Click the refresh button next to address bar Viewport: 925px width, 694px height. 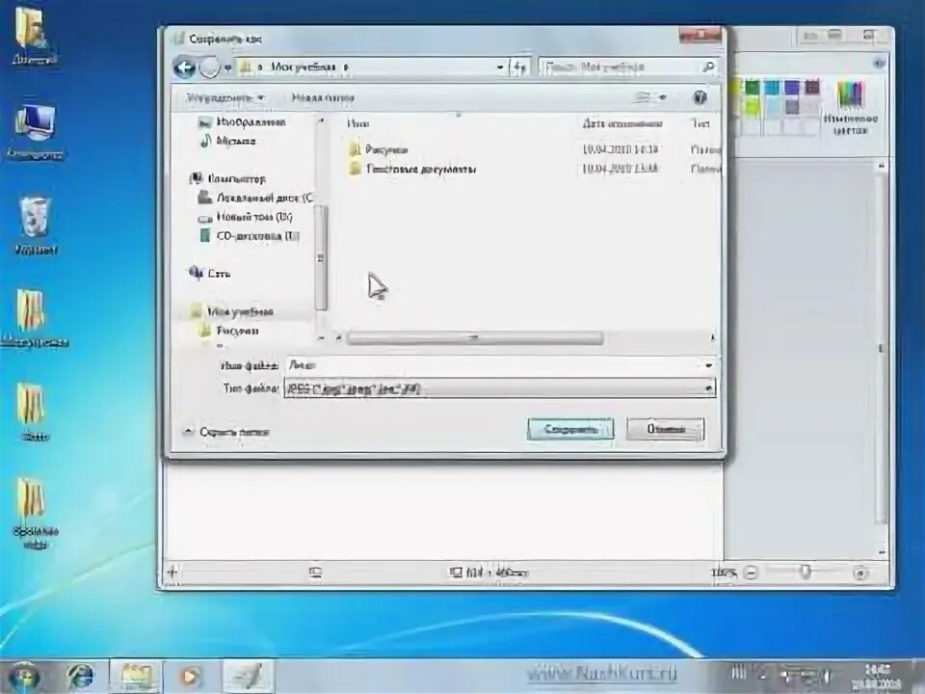(x=518, y=67)
